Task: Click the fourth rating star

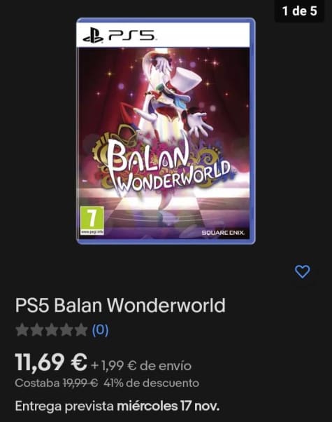Action: pos(66,330)
